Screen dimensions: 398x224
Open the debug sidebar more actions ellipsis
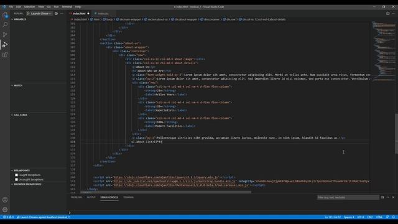[62, 14]
